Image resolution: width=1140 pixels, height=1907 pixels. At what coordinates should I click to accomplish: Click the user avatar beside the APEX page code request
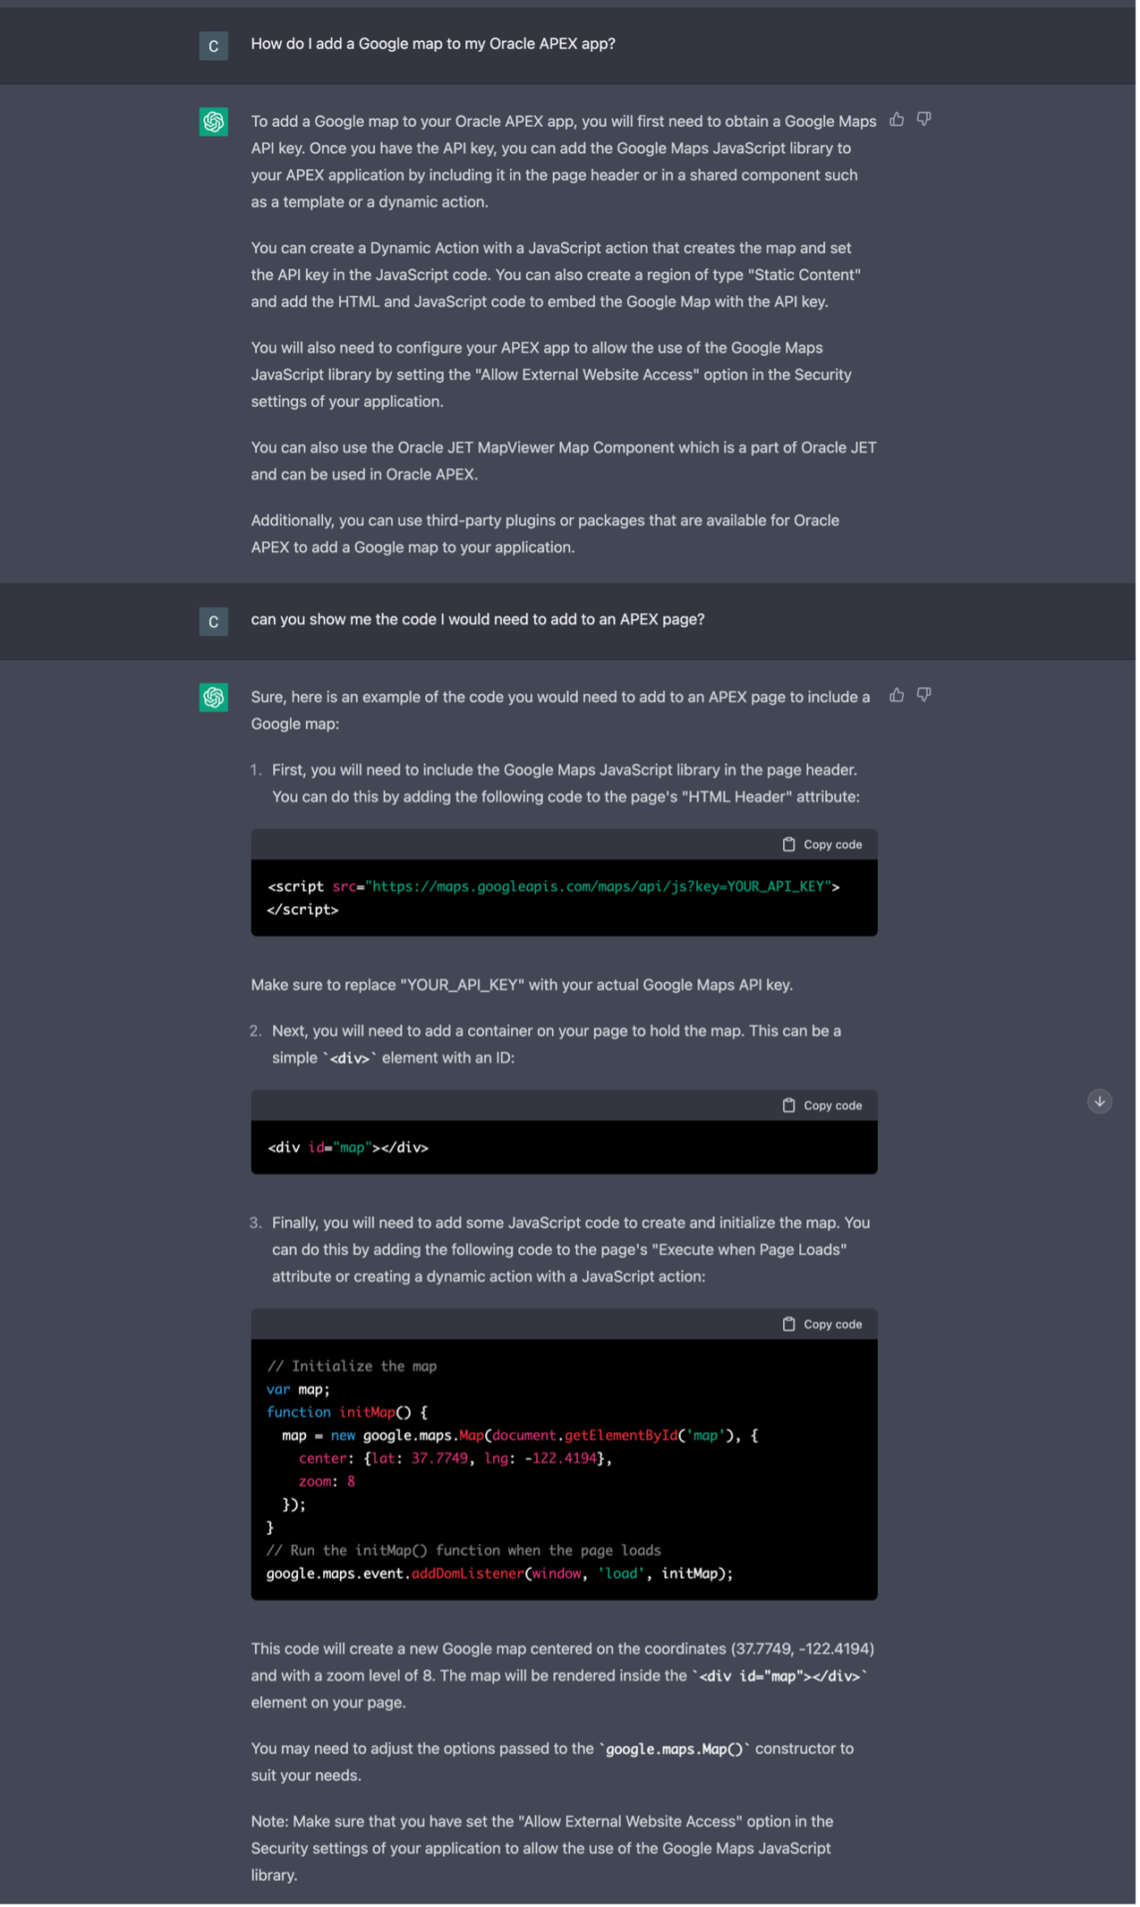click(x=213, y=622)
